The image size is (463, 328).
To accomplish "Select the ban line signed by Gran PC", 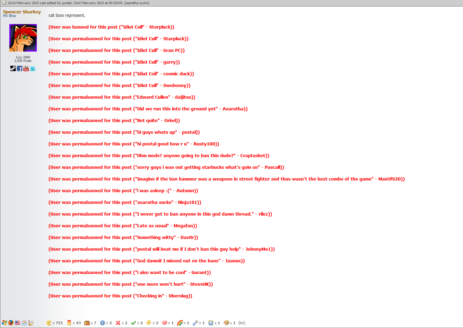I will pos(117,51).
